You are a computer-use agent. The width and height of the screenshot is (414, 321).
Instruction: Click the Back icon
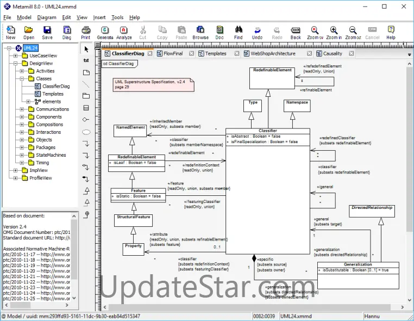pyautogui.click(x=296, y=33)
